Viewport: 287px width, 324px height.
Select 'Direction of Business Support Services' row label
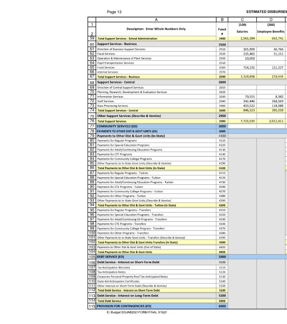click(x=156, y=49)
